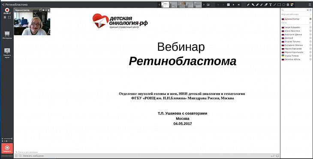Select participant Филипюк Айгуль
313x159 pixels.
pyautogui.click(x=292, y=59)
